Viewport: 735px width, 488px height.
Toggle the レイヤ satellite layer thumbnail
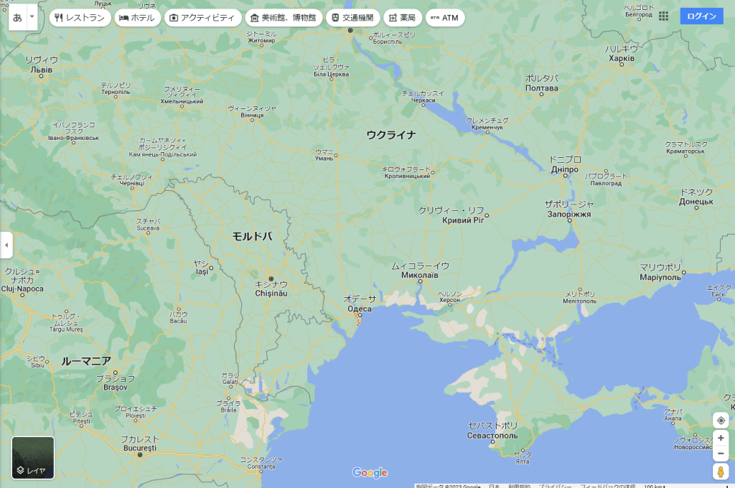(x=33, y=457)
